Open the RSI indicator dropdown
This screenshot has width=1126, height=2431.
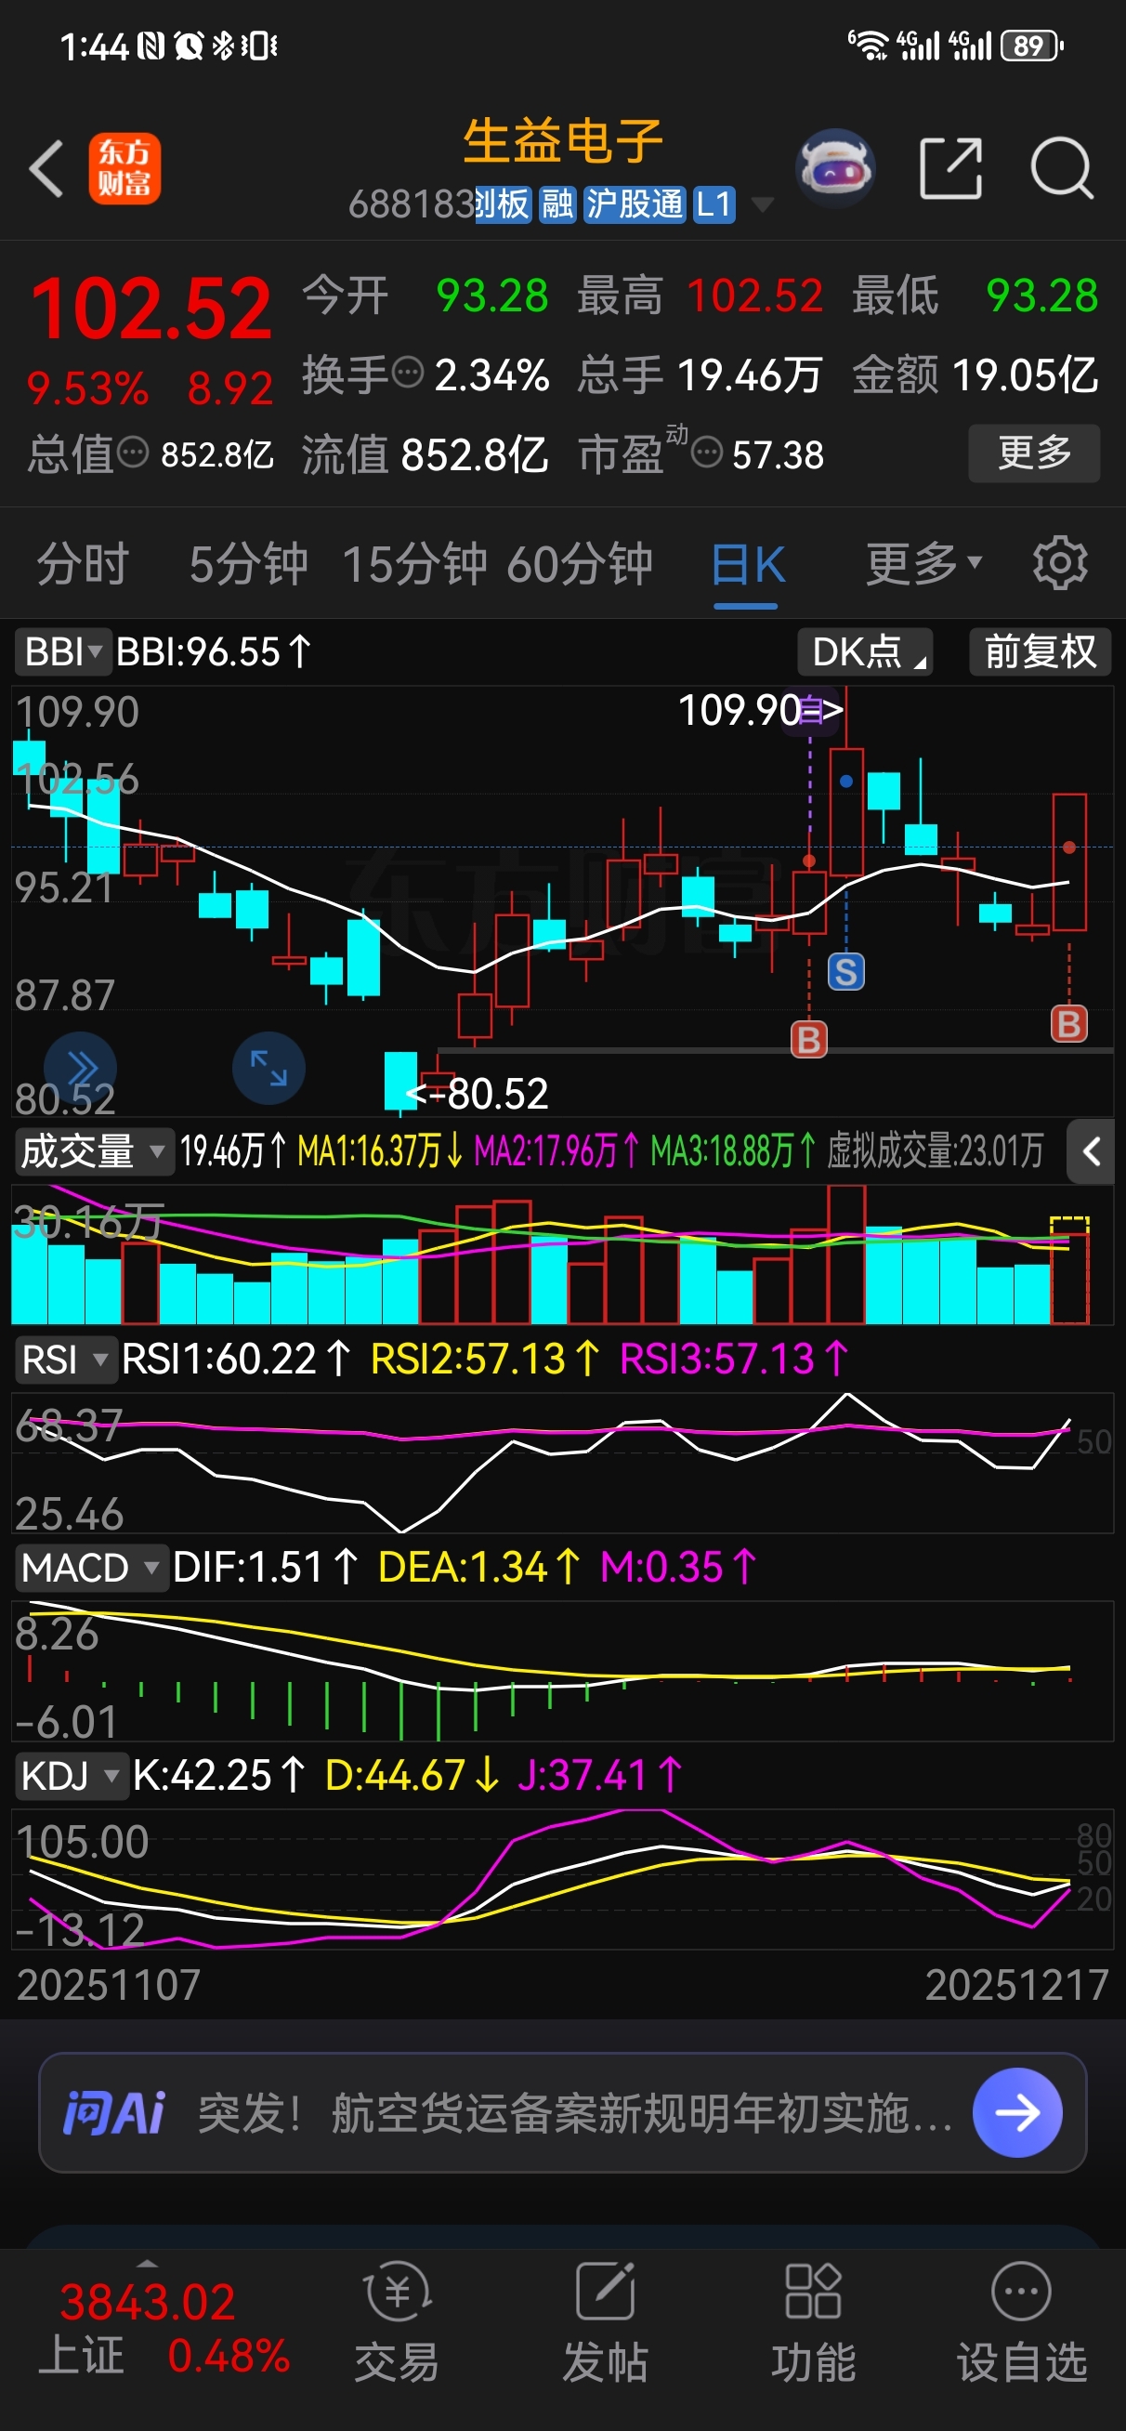[66, 1360]
